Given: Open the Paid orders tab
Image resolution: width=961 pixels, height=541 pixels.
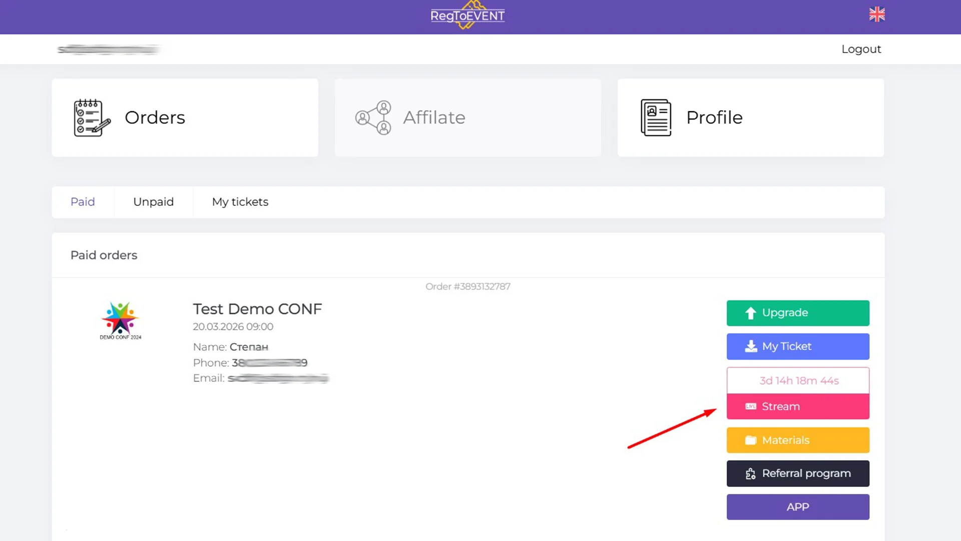Looking at the screenshot, I should point(83,202).
